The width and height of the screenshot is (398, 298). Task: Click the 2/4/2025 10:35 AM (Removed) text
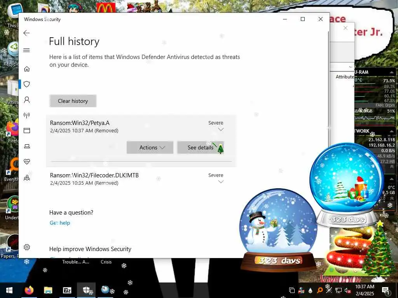click(x=84, y=183)
